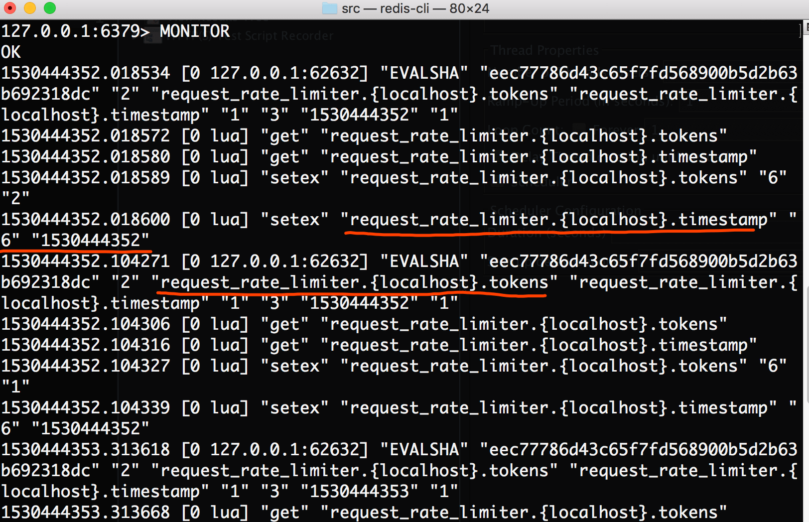
Task: Click timestamp 1530444352.018572
Action: [x=86, y=136]
